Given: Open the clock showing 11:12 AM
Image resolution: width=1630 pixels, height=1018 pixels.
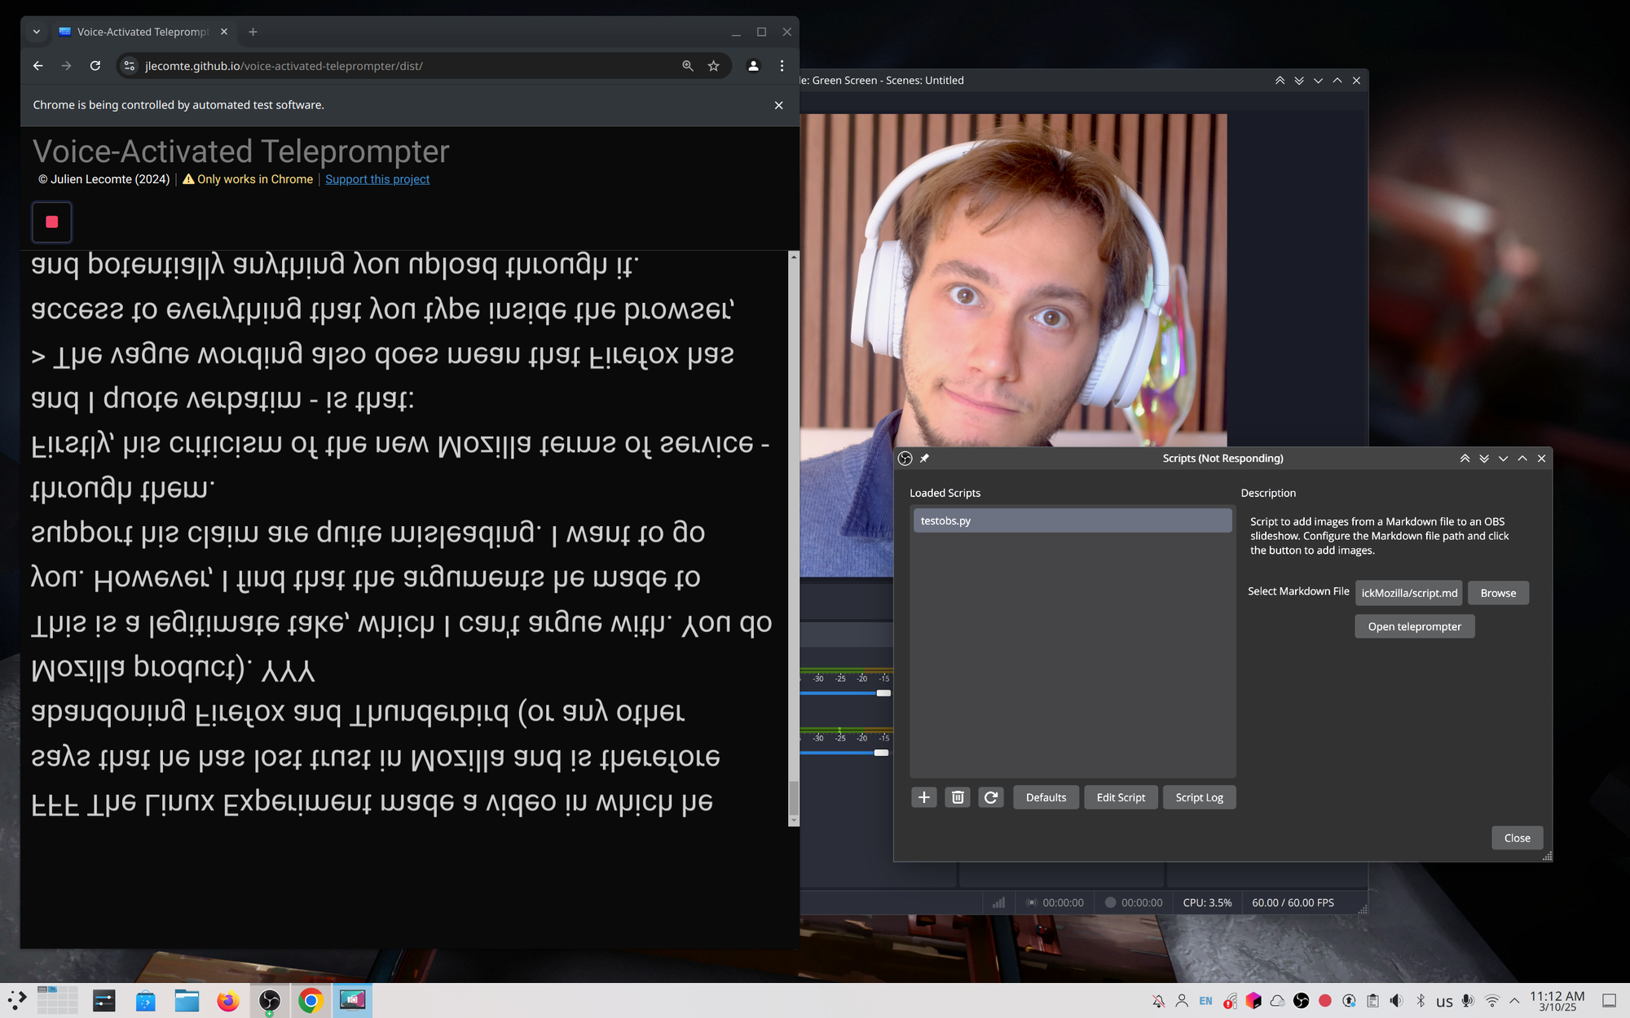Looking at the screenshot, I should [x=1557, y=1001].
